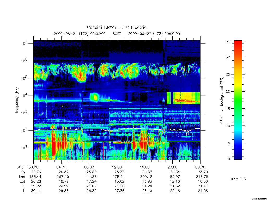Click the yellow burst patch near 08:00–09:00 at 10^4 Hz
The width and height of the screenshot is (267, 200).
94,97
